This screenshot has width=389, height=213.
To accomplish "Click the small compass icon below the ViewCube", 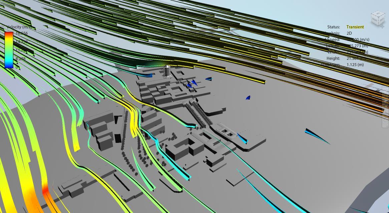I will 382,26.
